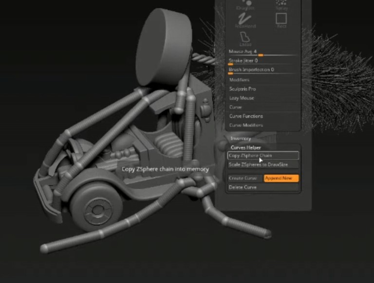Click the Copy ZSphere Chain button

click(263, 156)
